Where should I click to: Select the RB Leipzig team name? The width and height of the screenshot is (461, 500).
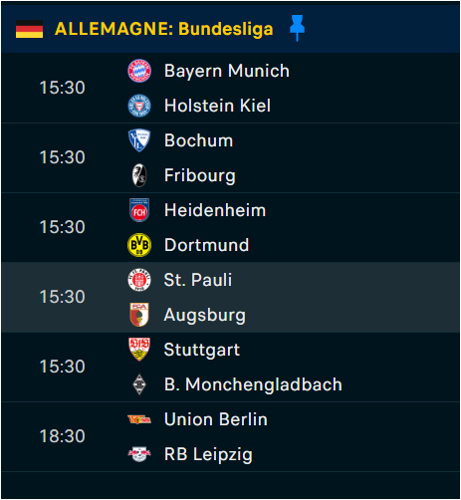coord(208,454)
